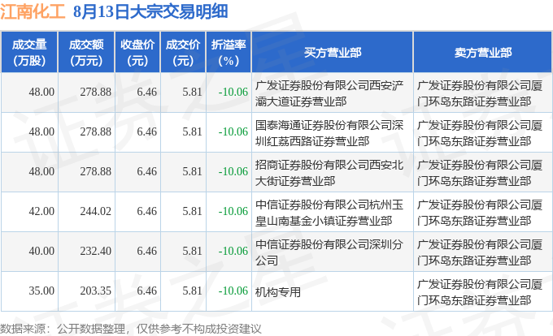The height and width of the screenshot is (336, 553).
Task: Click the 数据来源 disclaimer footer text
Action: [131, 329]
